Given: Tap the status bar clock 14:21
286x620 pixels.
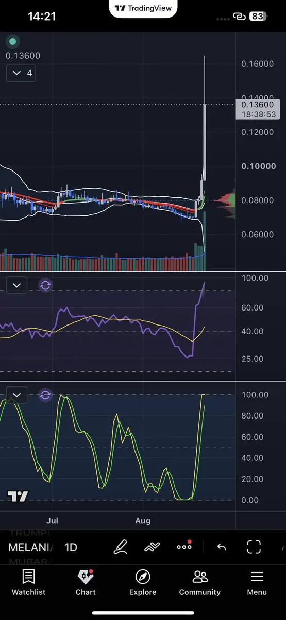Looking at the screenshot, I should point(42,17).
